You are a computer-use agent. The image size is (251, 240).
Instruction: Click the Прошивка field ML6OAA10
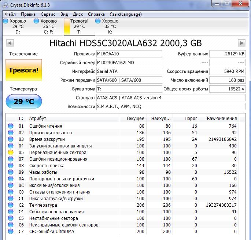(x=129, y=54)
